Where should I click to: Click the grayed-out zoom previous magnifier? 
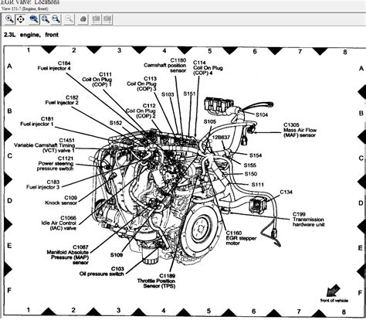coord(69,19)
